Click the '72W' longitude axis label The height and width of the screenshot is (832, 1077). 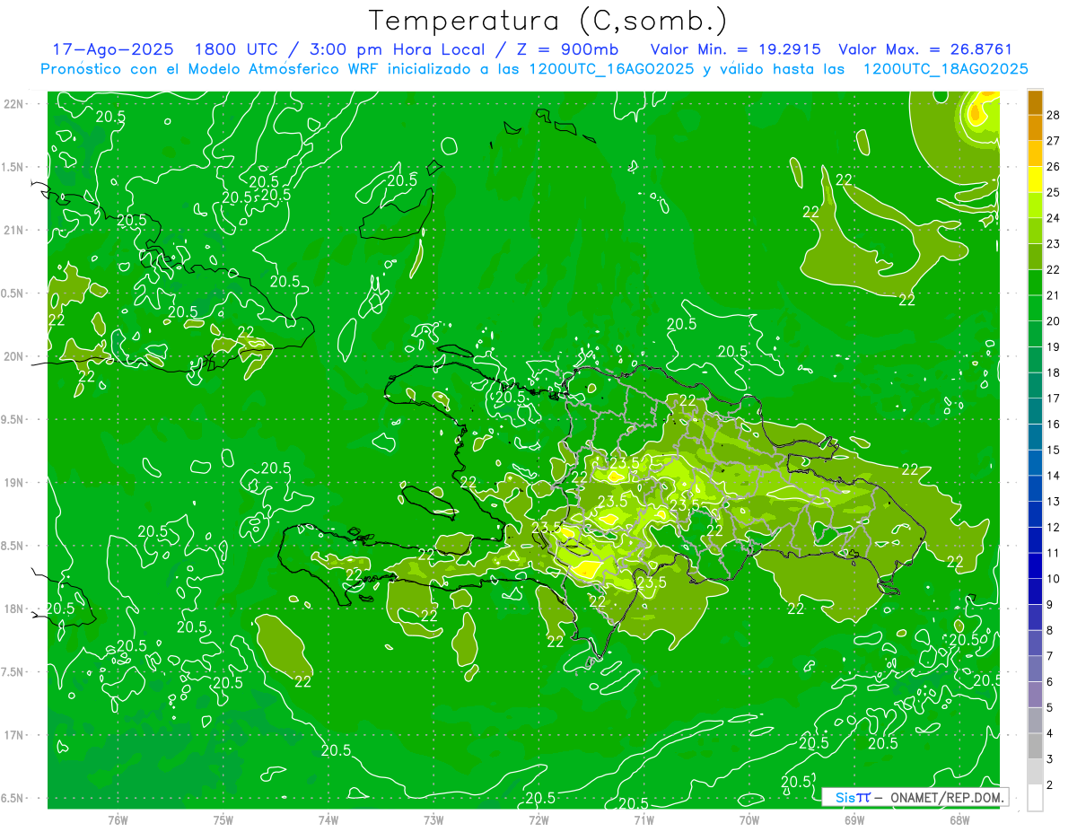click(538, 820)
